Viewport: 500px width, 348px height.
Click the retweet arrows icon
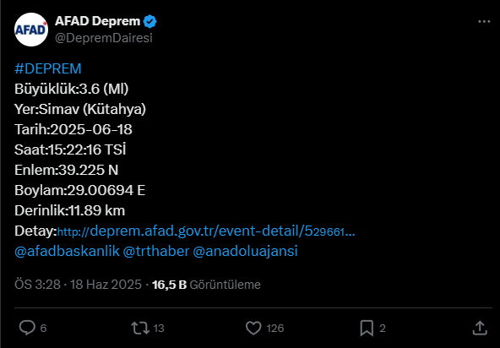point(140,328)
